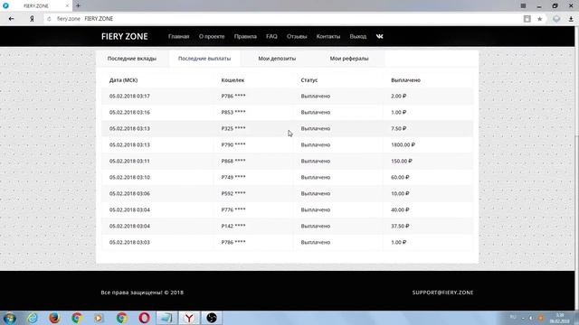Open the Правила navigation link
The width and height of the screenshot is (579, 325).
(245, 36)
